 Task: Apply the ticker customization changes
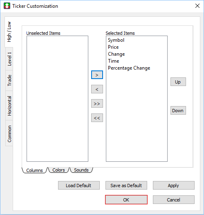(x=174, y=186)
